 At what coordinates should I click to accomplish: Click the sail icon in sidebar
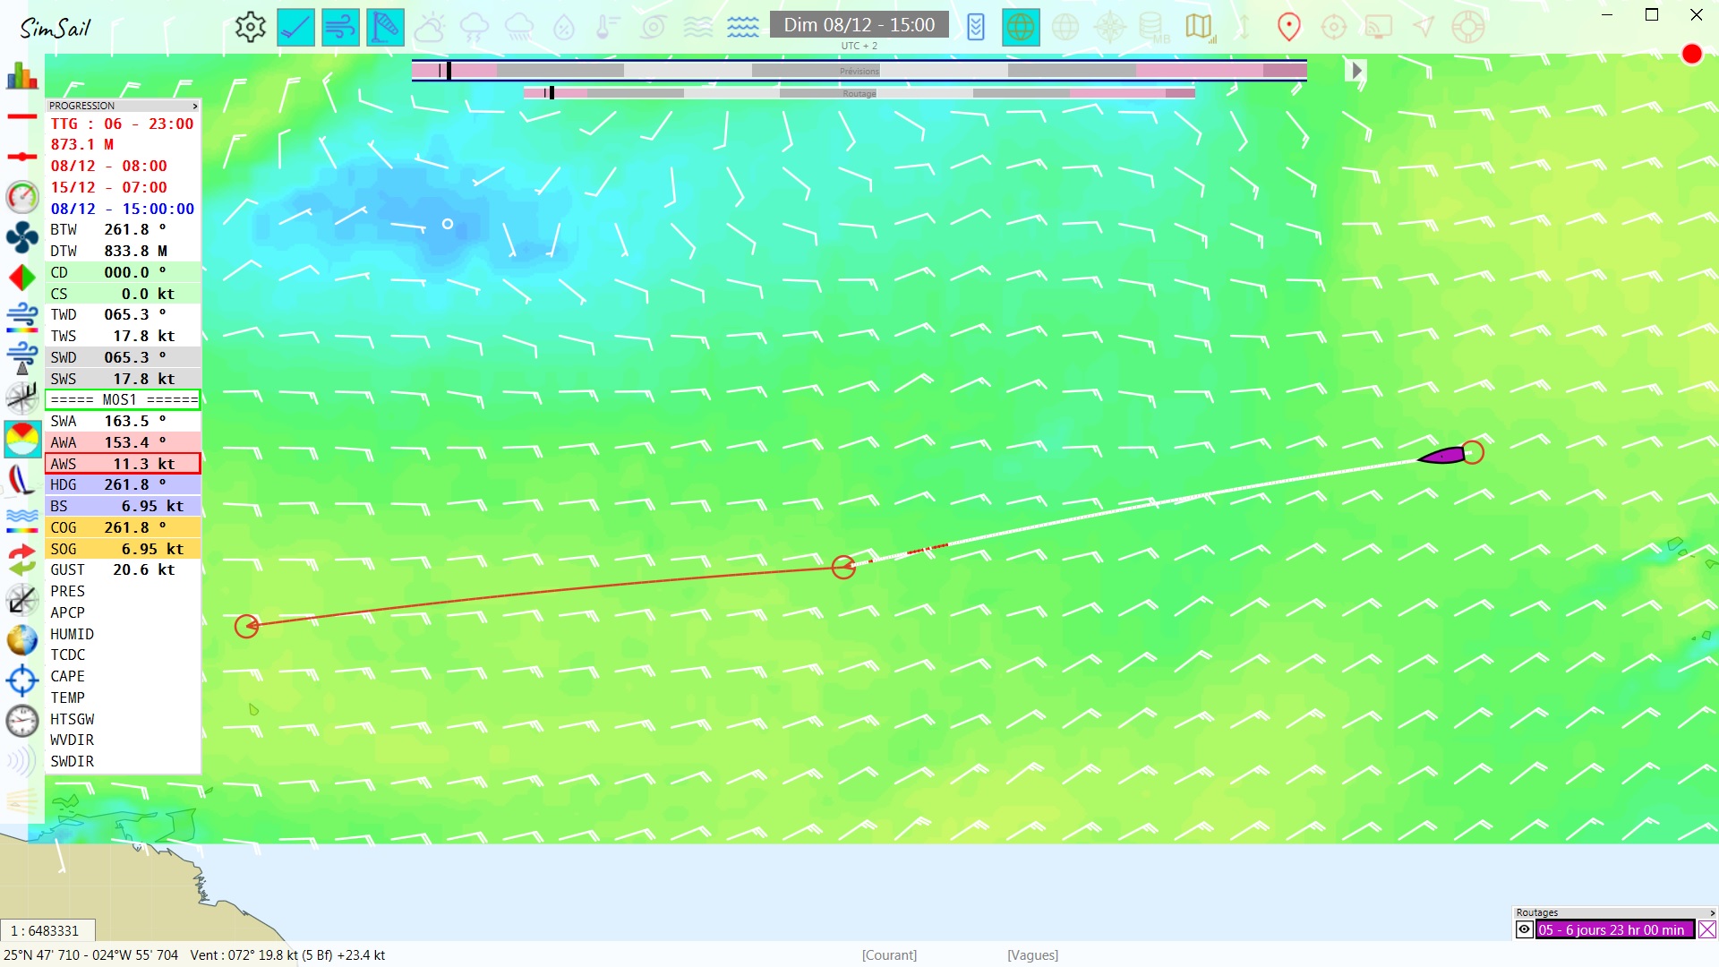[x=21, y=480]
